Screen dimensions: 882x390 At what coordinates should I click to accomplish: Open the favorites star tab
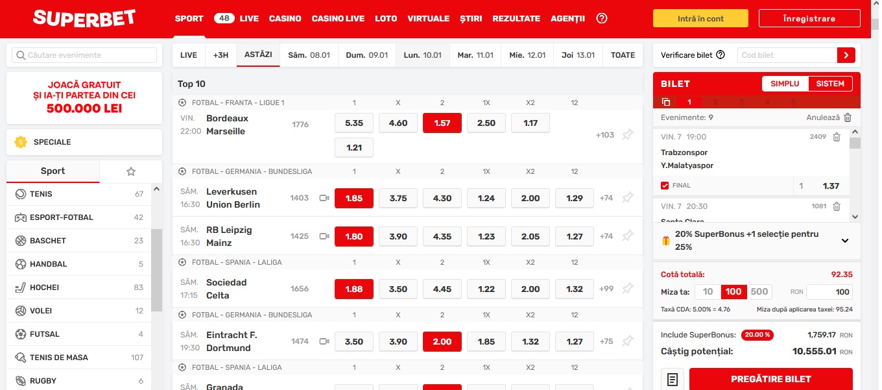(x=131, y=171)
